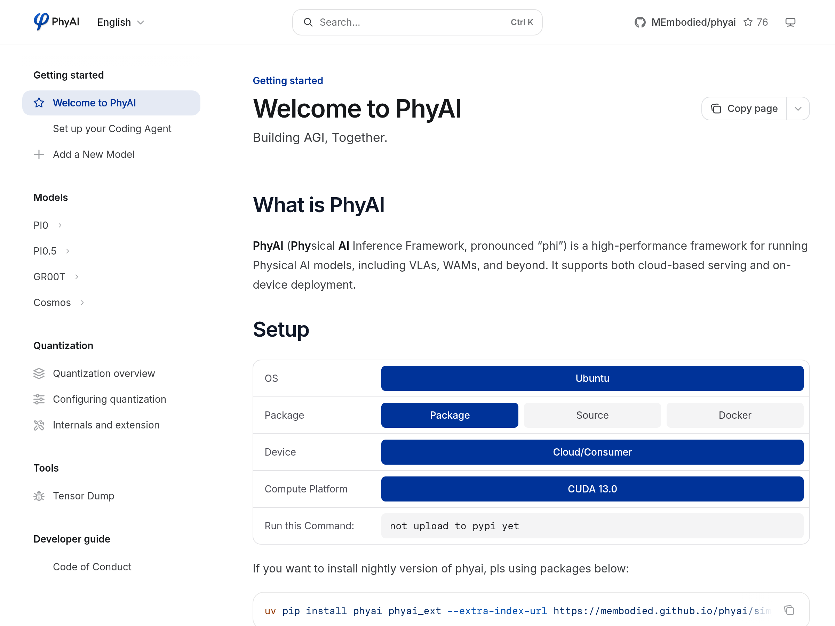Click the Getting started breadcrumb link

[288, 80]
